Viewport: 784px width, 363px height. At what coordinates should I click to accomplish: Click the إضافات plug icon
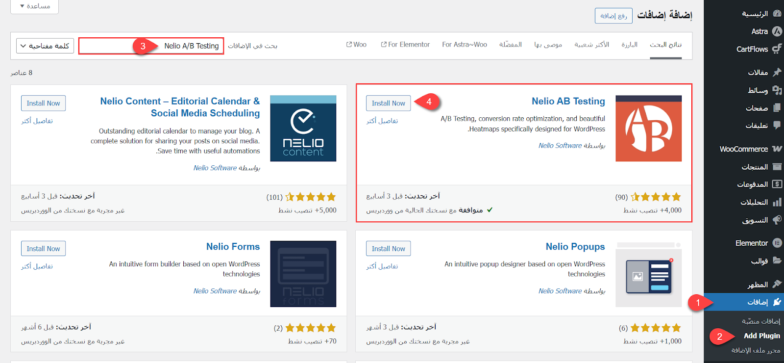click(x=777, y=302)
